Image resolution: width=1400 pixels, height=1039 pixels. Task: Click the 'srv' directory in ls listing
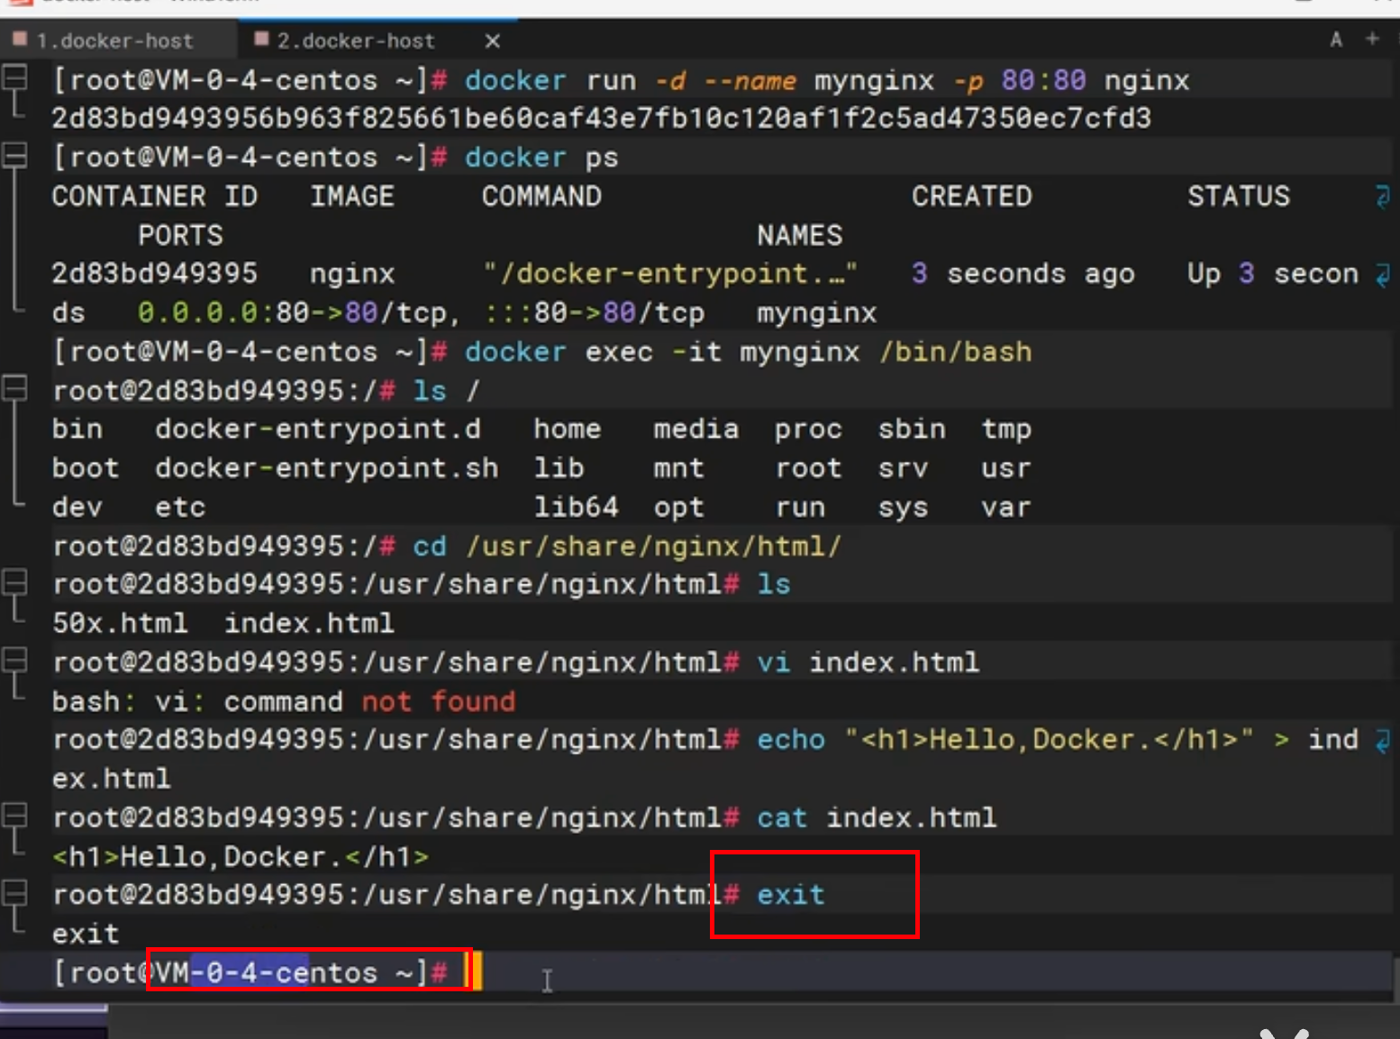pyautogui.click(x=903, y=467)
